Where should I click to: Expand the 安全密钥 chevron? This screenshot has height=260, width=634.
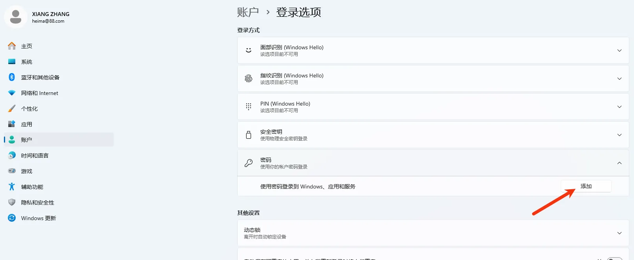pyautogui.click(x=619, y=135)
